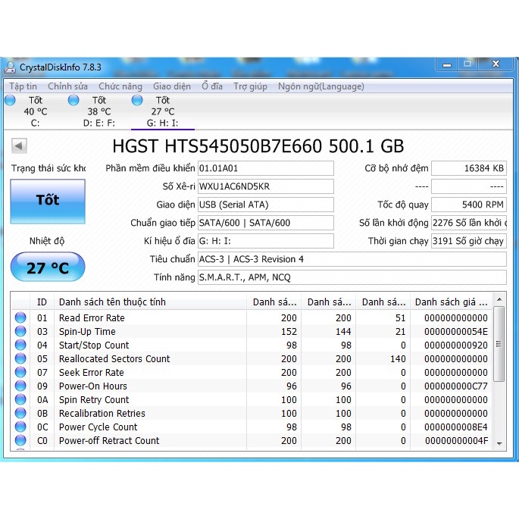Select the Recalibration Retries row
The width and height of the screenshot is (519, 519).
tap(252, 413)
